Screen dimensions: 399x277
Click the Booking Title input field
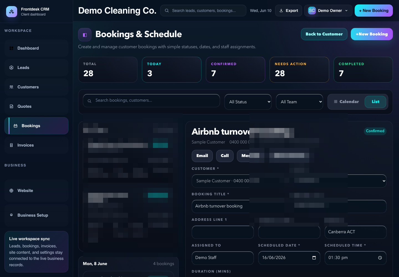(x=289, y=206)
